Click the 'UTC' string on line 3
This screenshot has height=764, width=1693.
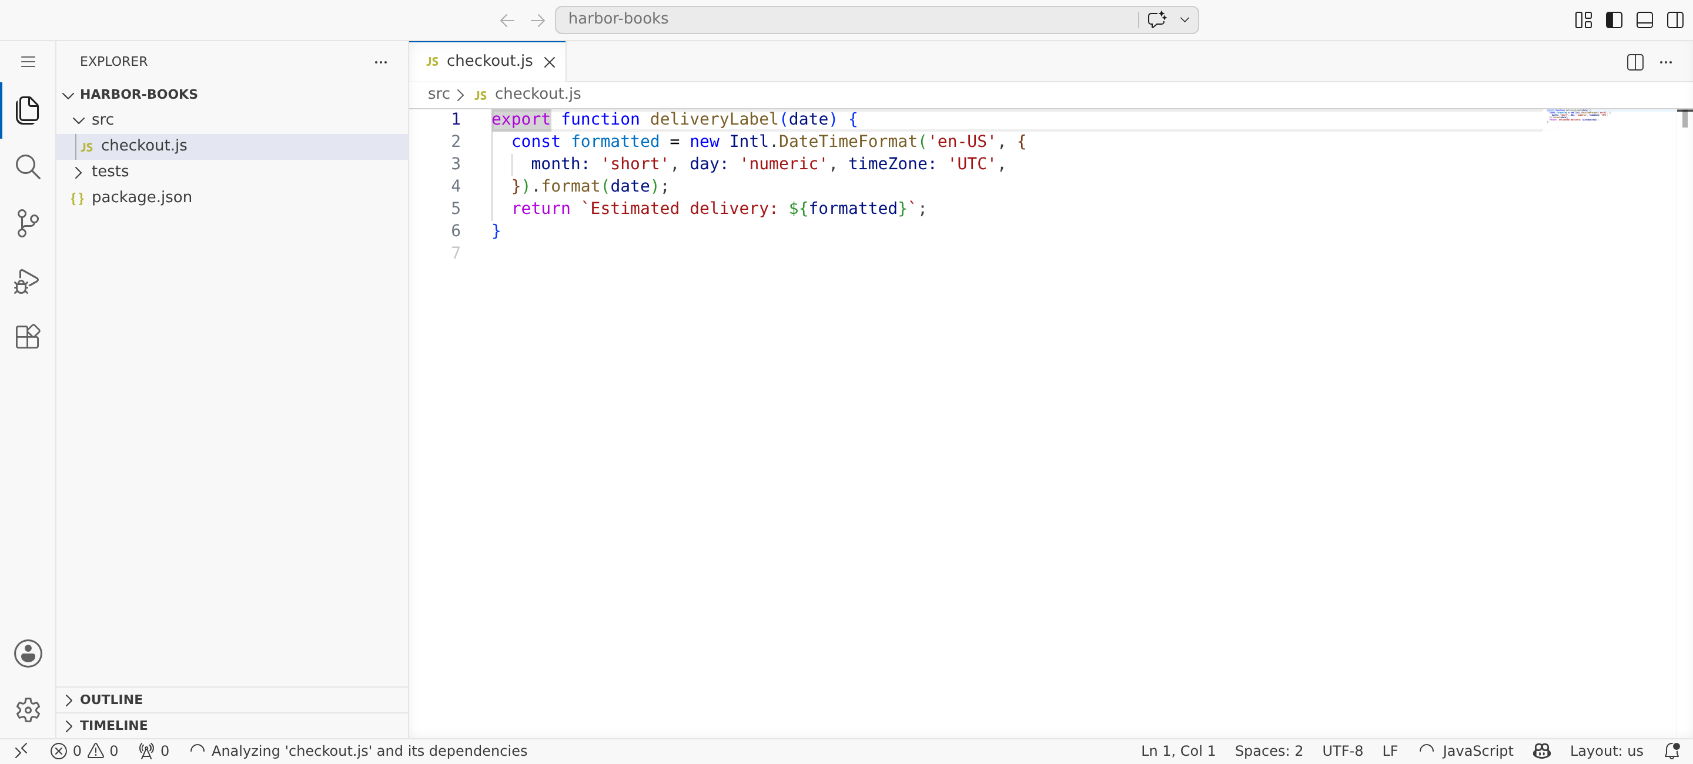(x=971, y=163)
